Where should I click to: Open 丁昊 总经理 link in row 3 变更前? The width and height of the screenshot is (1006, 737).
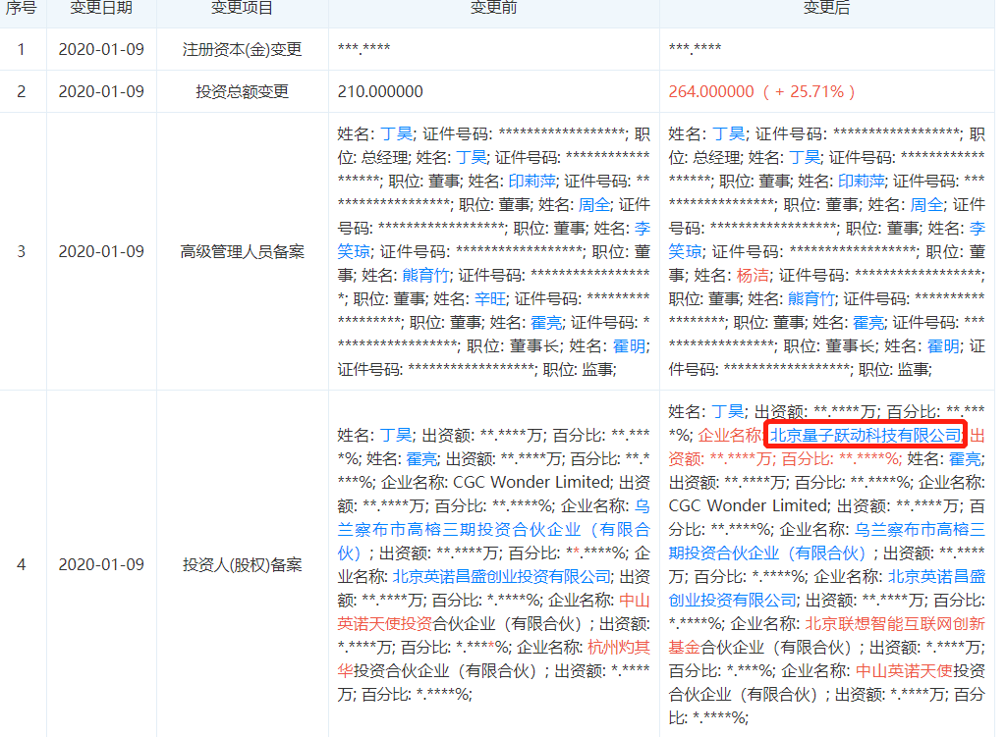point(396,133)
